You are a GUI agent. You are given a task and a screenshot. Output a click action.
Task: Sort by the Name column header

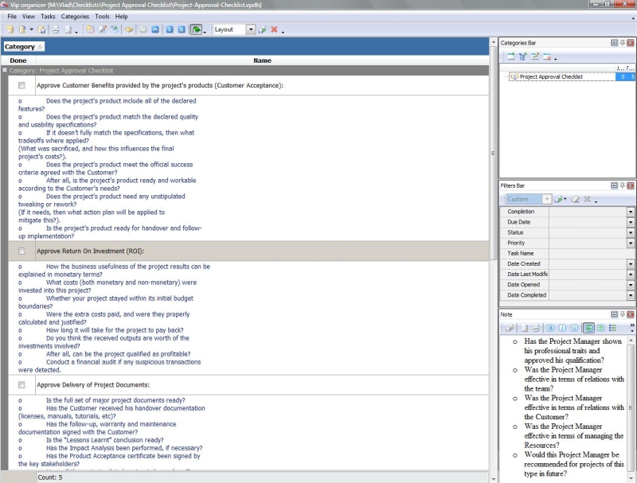(x=262, y=60)
